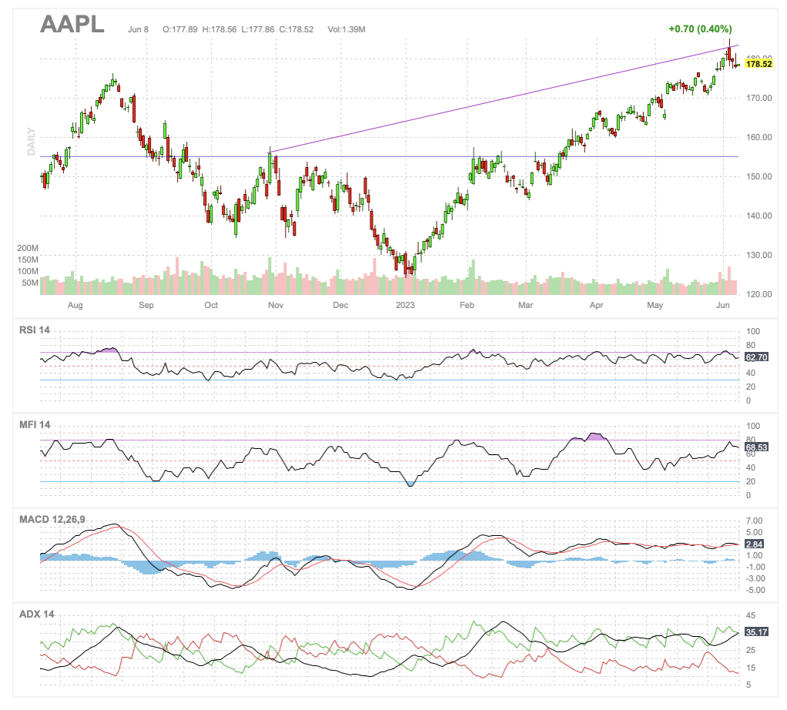The width and height of the screenshot is (787, 710).
Task: Select the Nov marker on the time axis
Action: [x=276, y=305]
